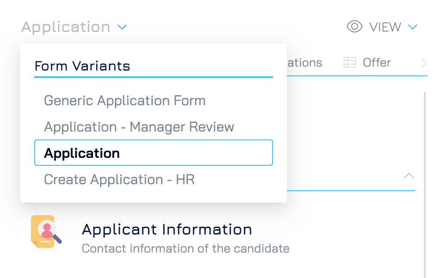Open the VIEW mode dropdown chevron
Viewport: 438px width, 278px height.
tap(412, 27)
